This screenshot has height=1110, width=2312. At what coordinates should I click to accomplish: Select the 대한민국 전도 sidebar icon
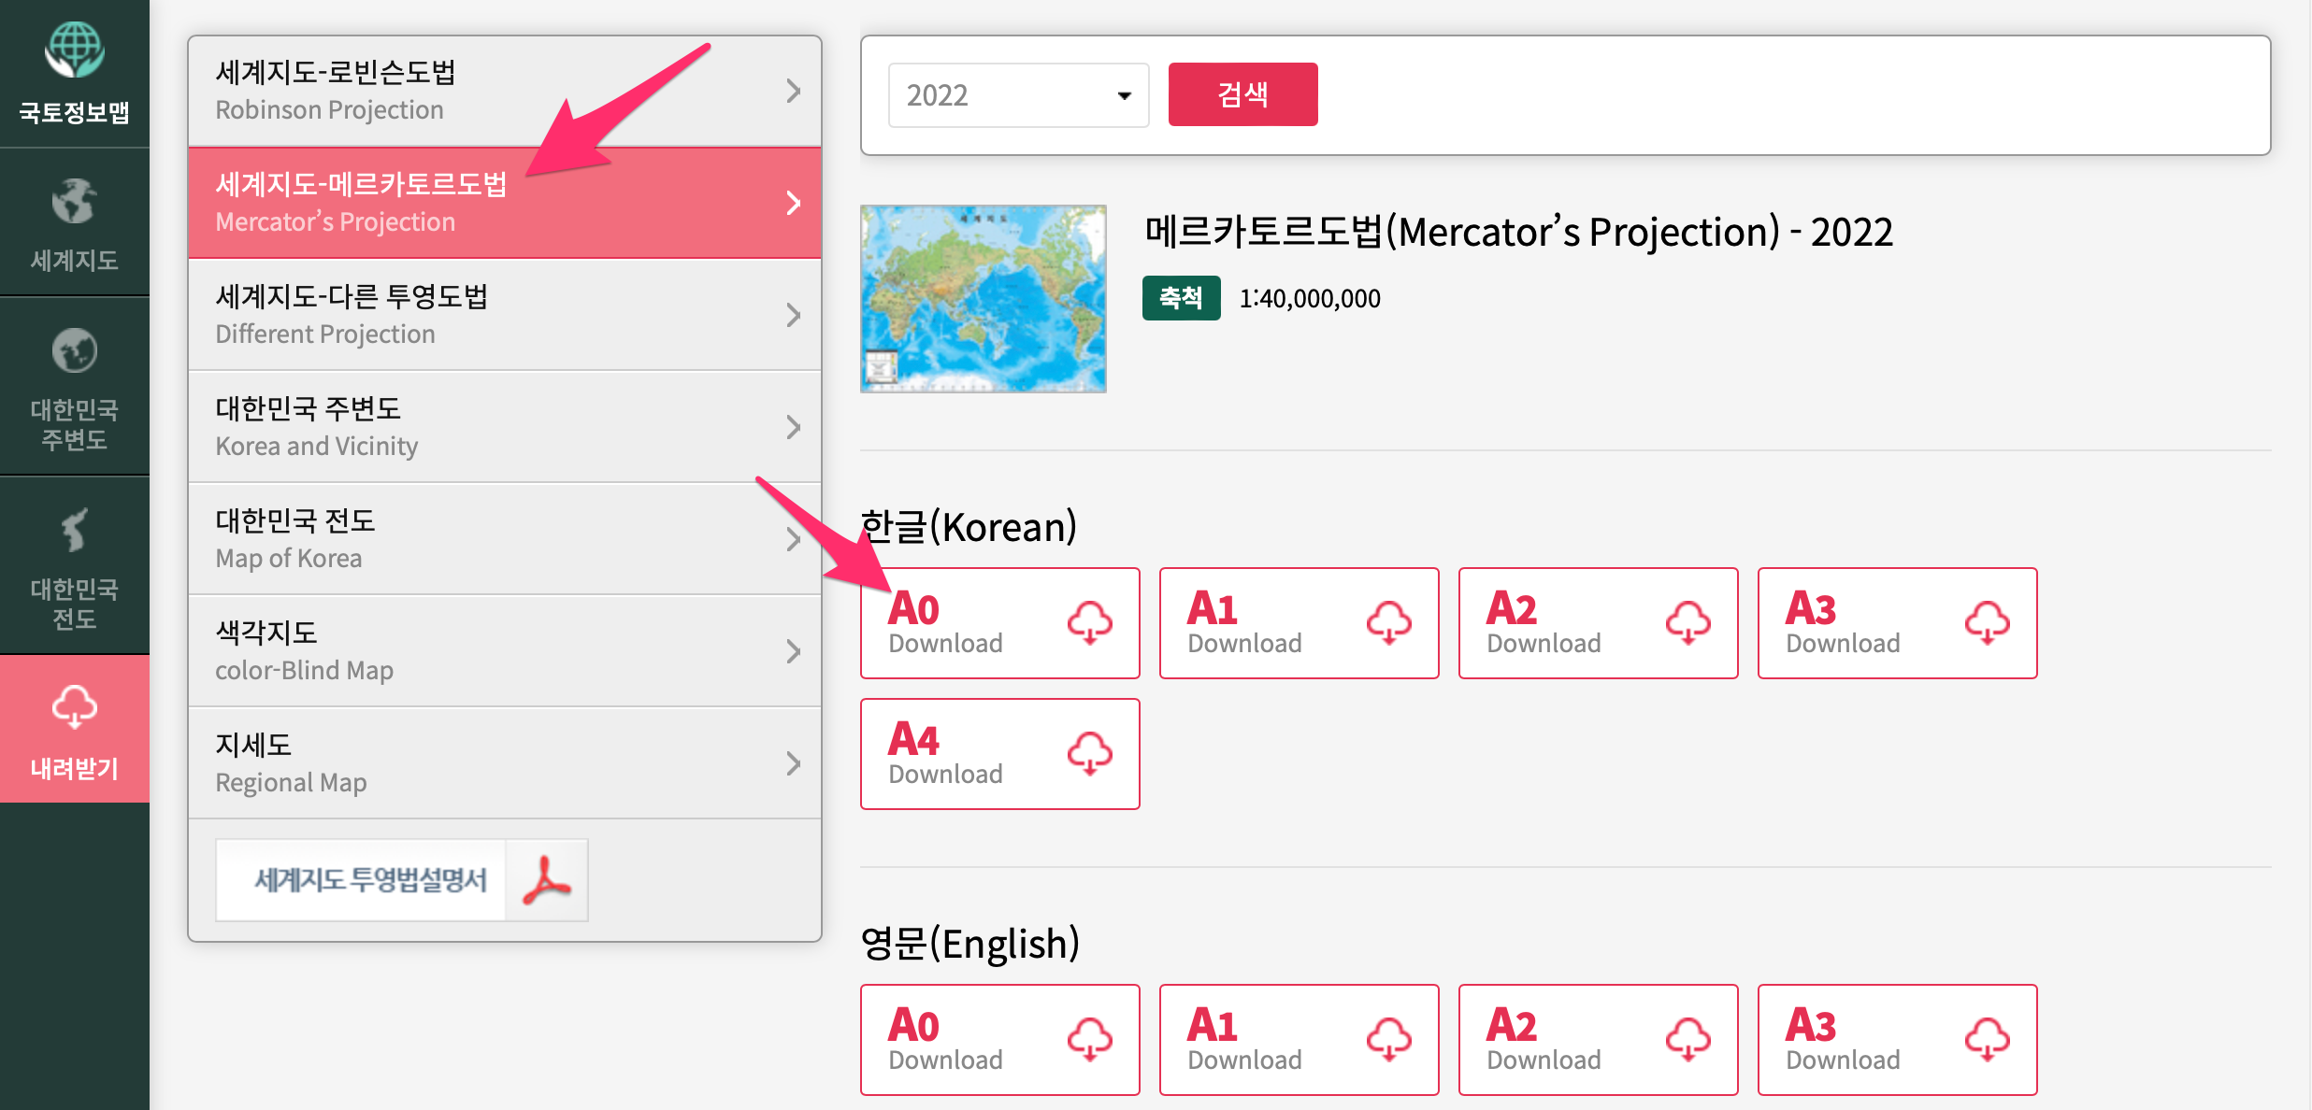click(74, 567)
